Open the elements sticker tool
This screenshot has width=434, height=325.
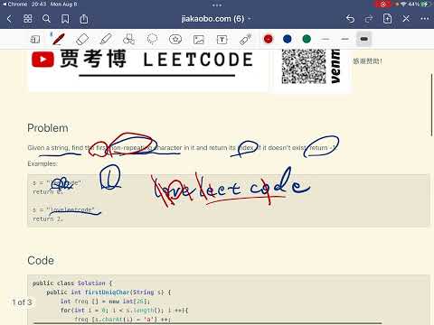point(175,39)
